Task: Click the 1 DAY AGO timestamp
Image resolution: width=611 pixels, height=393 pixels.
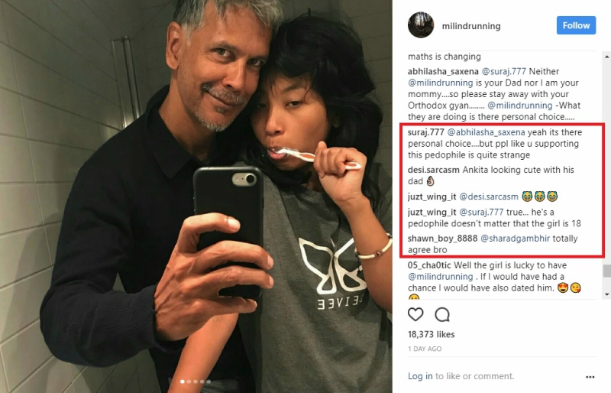Action: click(425, 349)
